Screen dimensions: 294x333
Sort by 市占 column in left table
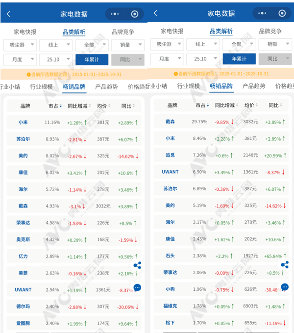[x=53, y=106]
